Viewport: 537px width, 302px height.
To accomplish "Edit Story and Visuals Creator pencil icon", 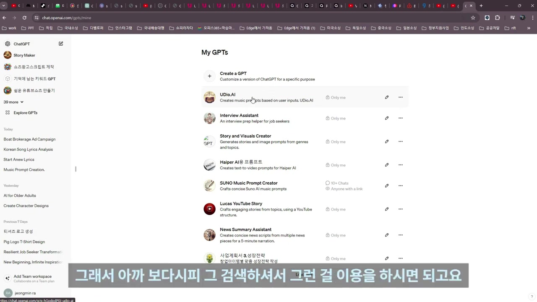I will [387, 141].
